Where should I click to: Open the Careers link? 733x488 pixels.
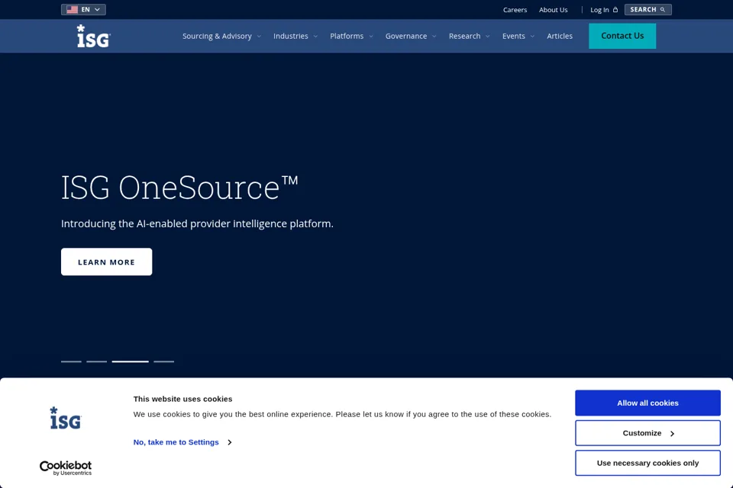tap(515, 10)
